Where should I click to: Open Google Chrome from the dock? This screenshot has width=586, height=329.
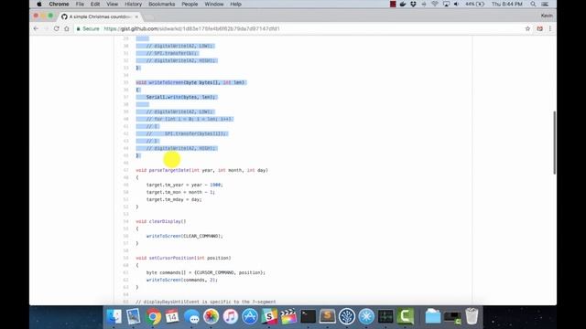click(x=153, y=316)
